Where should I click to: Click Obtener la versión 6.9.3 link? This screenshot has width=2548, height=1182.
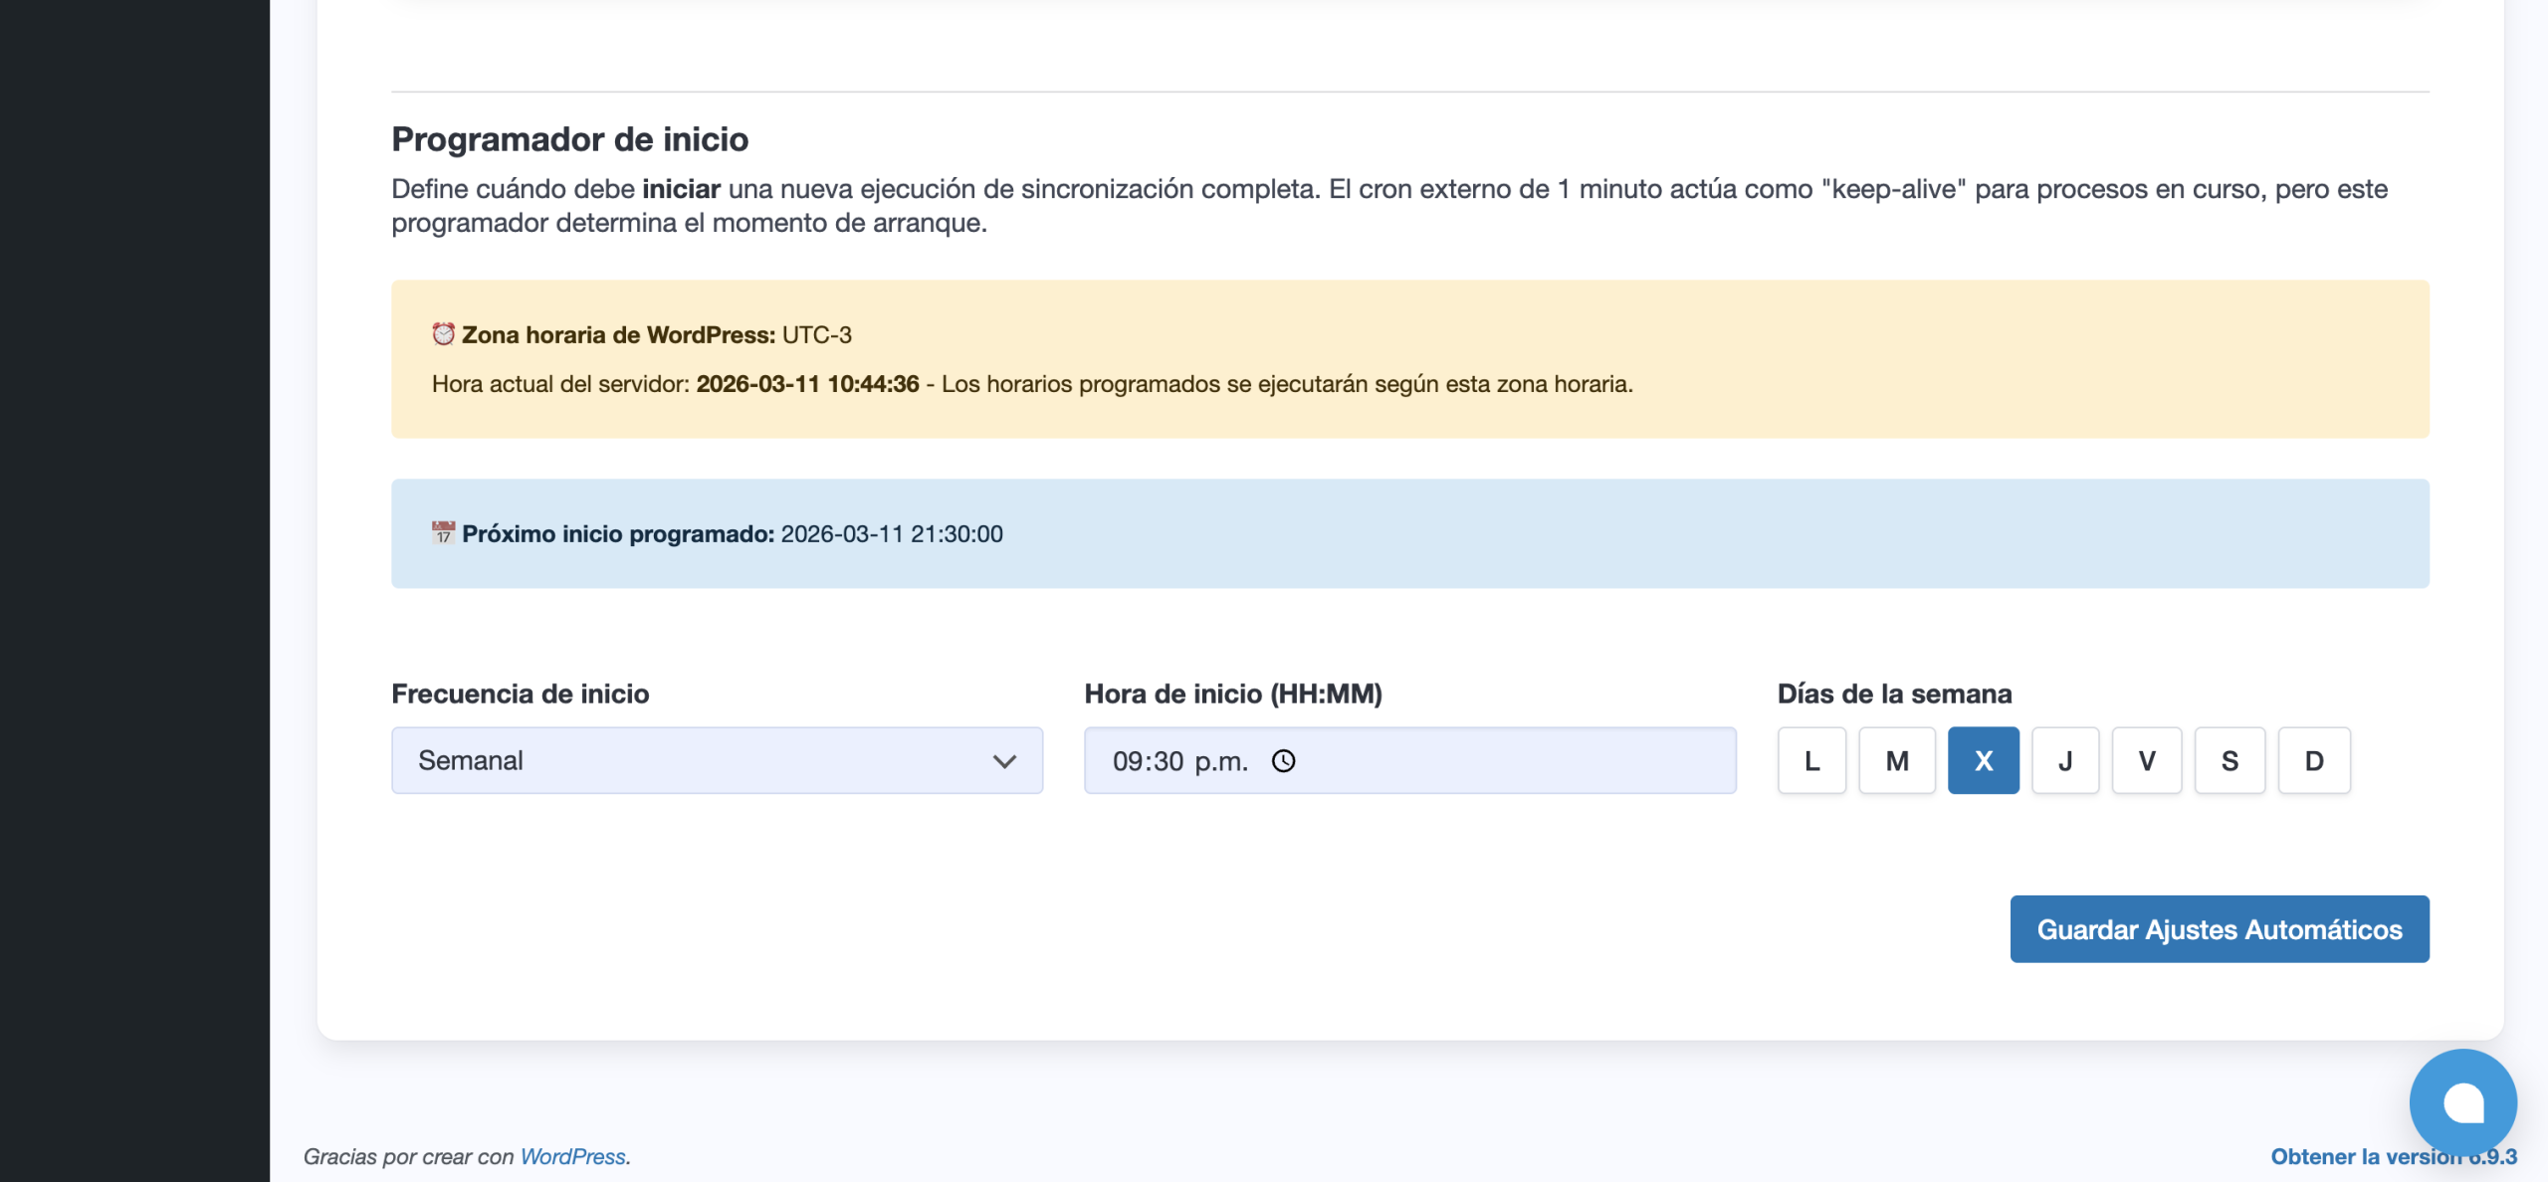click(2393, 1157)
